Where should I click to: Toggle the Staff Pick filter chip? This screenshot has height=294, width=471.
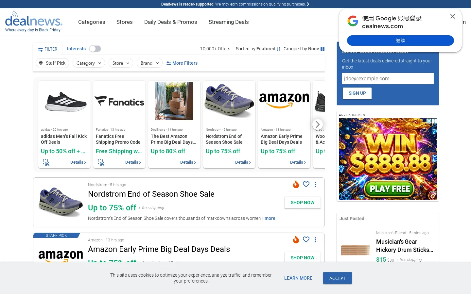tap(52, 63)
